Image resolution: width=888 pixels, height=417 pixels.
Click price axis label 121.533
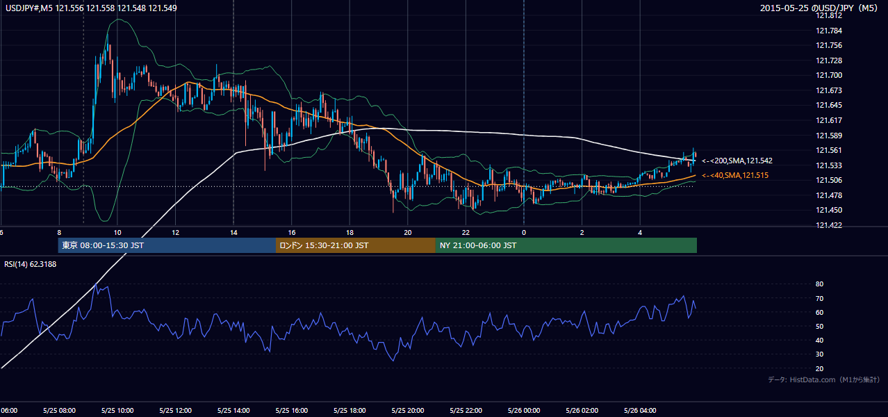pyautogui.click(x=829, y=165)
